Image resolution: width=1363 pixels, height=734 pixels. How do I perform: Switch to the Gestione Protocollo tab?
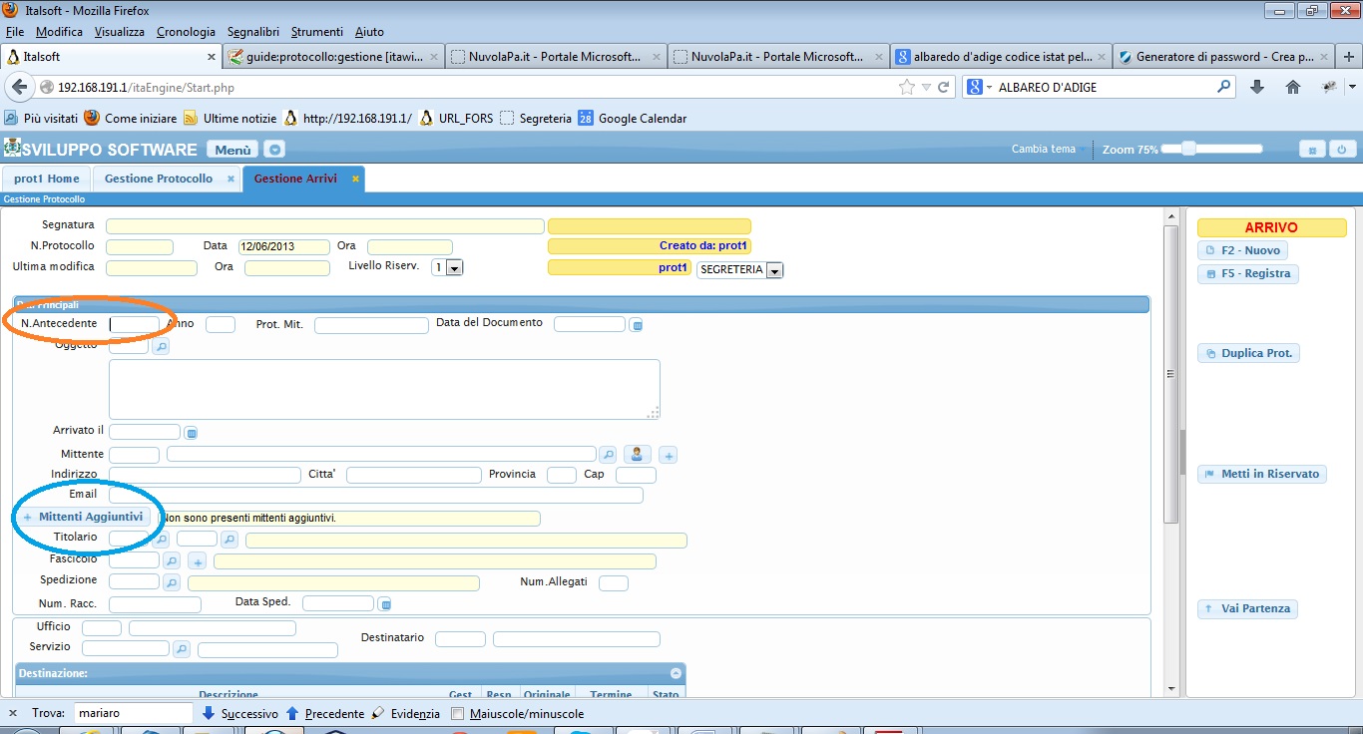pyautogui.click(x=159, y=179)
